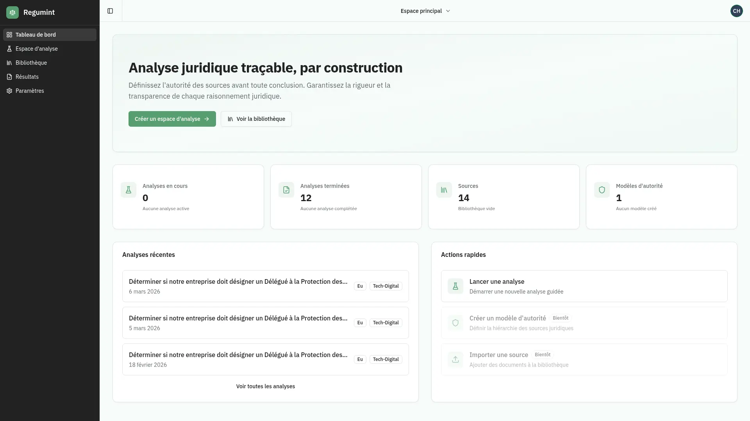Go to Bibliothèque in sidebar
The width and height of the screenshot is (750, 421).
[50, 63]
